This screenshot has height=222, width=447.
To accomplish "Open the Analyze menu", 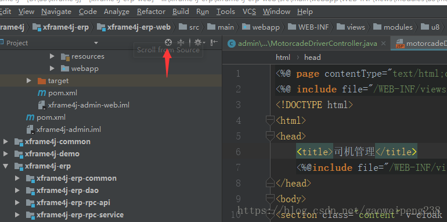I will (117, 12).
